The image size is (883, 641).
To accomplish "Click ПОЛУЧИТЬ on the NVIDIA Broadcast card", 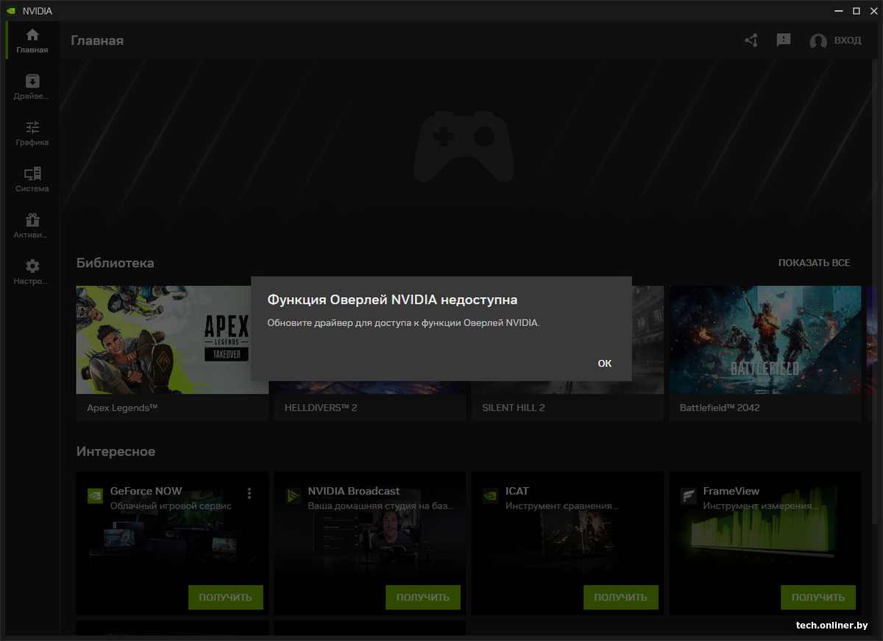I will (423, 598).
